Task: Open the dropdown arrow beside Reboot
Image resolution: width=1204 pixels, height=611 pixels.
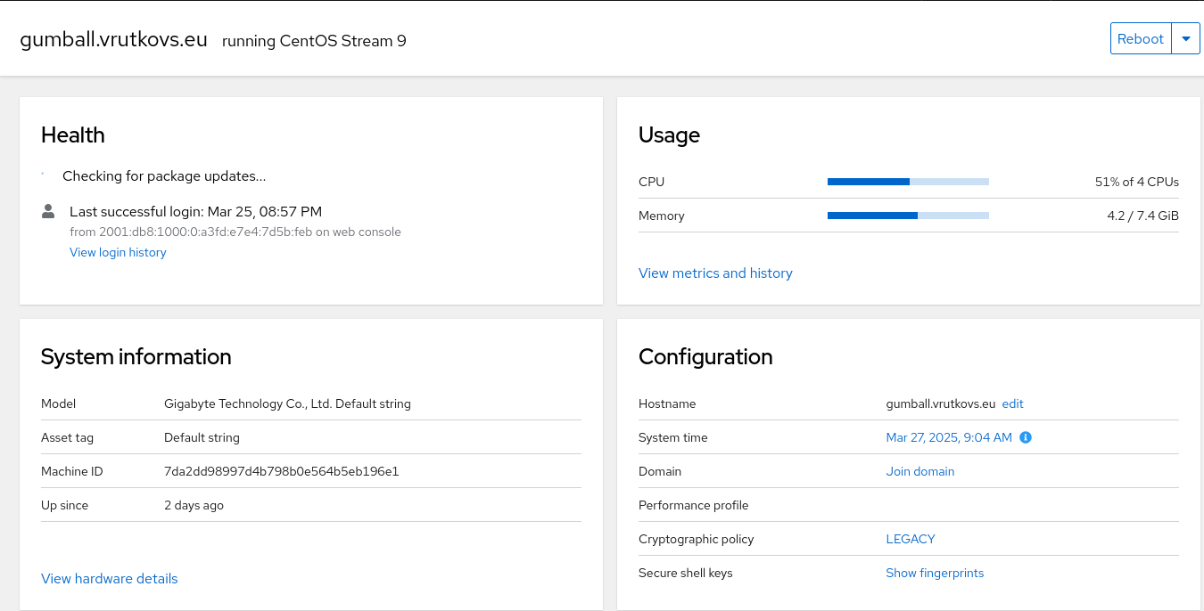Action: pyautogui.click(x=1185, y=39)
